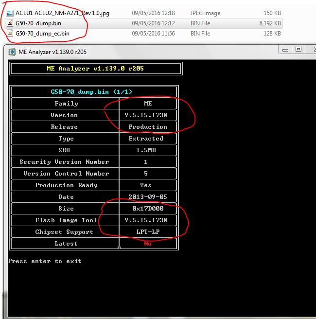This screenshot has height=319, width=316.
Task: Click the SKU label
Action: coord(64,150)
